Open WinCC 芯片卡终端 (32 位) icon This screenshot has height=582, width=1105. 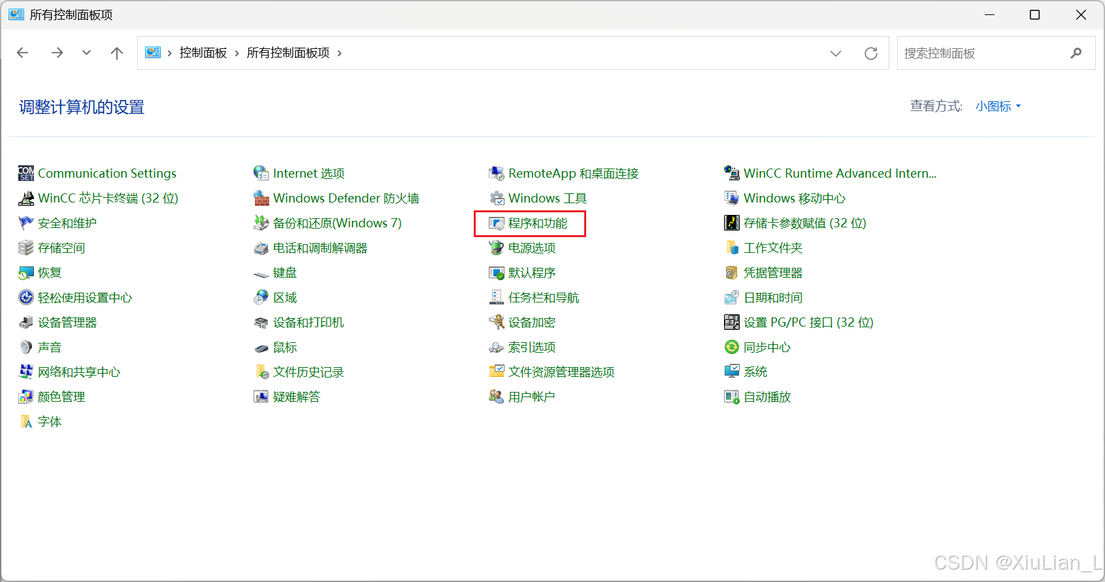(26, 198)
